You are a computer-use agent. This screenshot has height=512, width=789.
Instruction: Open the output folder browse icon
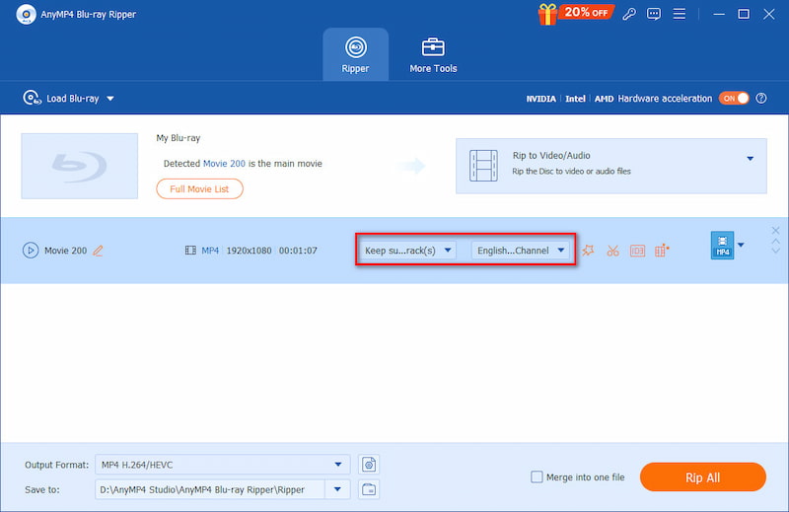[369, 489]
